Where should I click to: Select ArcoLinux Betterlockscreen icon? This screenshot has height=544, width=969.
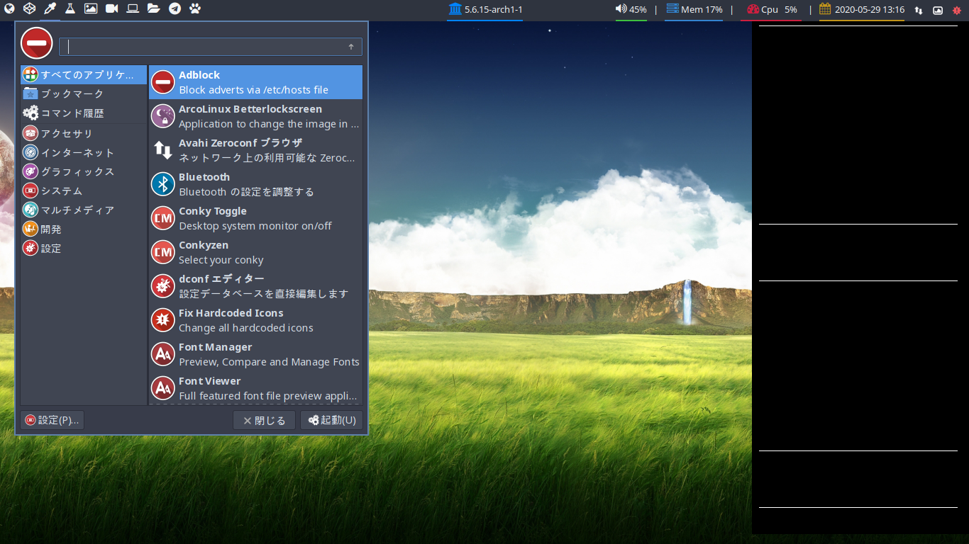163,116
